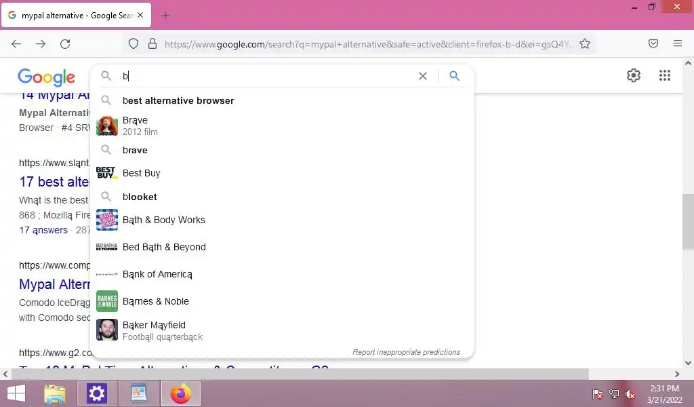Choose the Bank of America suggestion
This screenshot has height=407, width=694.
[282, 274]
